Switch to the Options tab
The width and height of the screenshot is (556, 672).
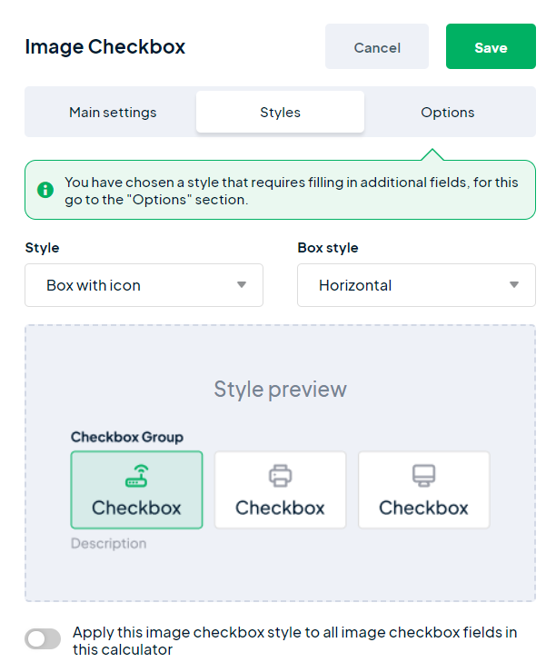point(448,113)
